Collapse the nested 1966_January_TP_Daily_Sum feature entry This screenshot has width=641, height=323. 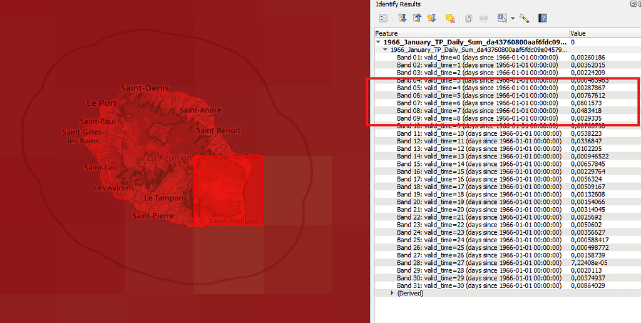click(x=385, y=49)
